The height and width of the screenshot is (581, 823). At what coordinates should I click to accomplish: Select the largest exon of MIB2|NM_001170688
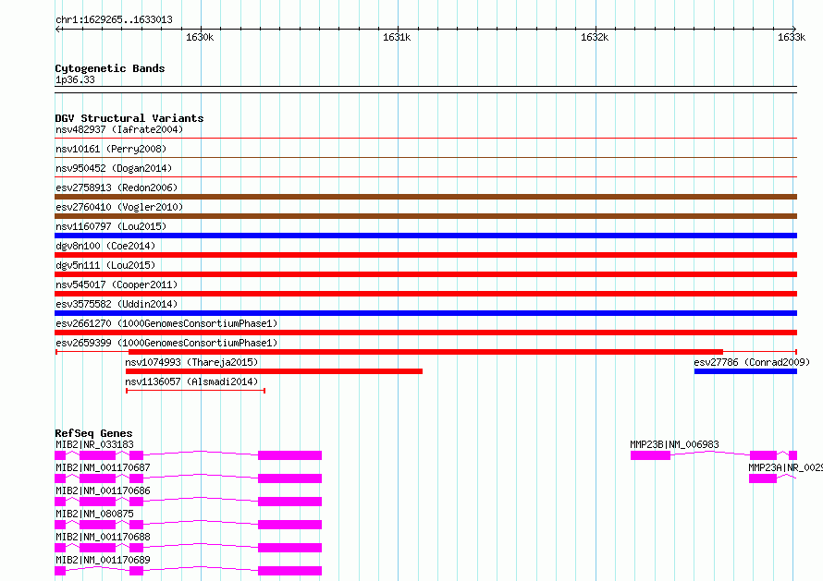coord(289,548)
